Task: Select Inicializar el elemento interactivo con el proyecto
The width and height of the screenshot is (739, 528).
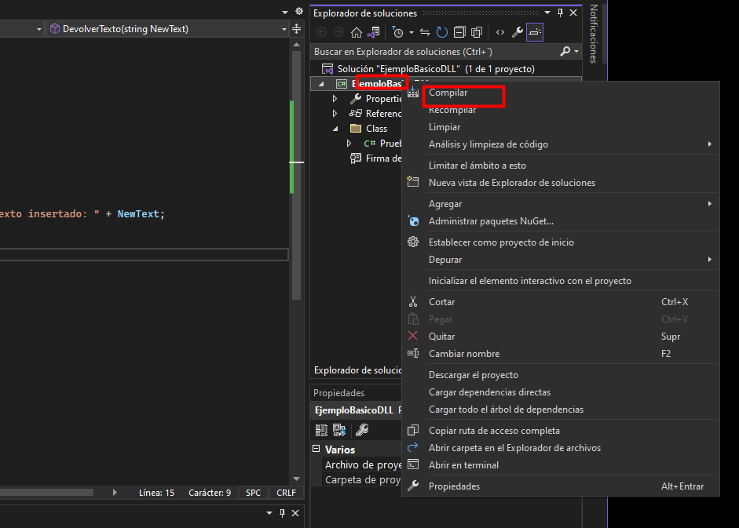Action: pyautogui.click(x=530, y=281)
